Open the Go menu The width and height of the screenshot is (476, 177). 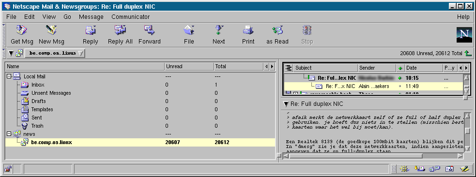pyautogui.click(x=67, y=17)
